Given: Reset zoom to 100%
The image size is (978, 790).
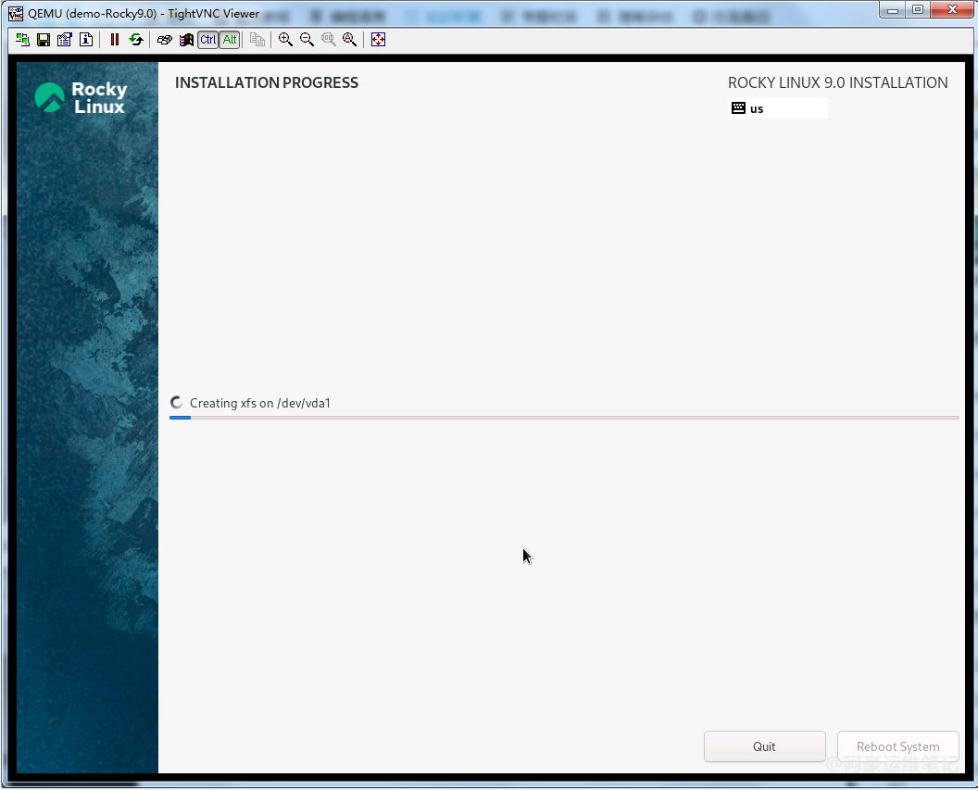Looking at the screenshot, I should (x=328, y=40).
